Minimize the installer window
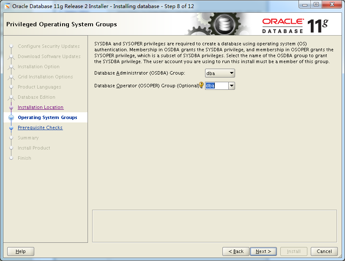The image size is (345, 261). [305, 5]
